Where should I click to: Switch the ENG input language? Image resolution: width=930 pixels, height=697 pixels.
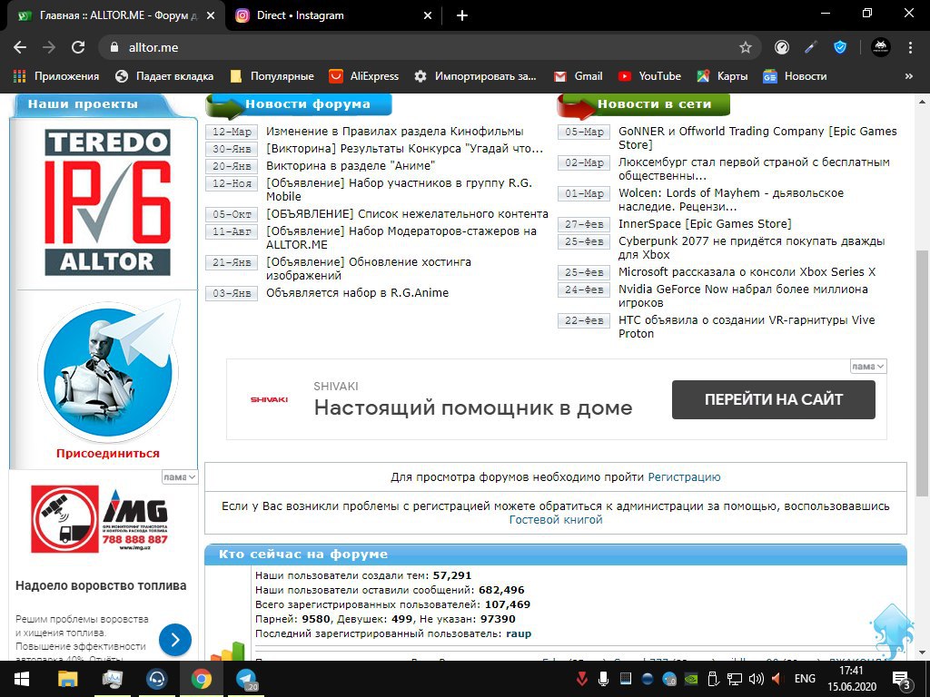(x=805, y=679)
